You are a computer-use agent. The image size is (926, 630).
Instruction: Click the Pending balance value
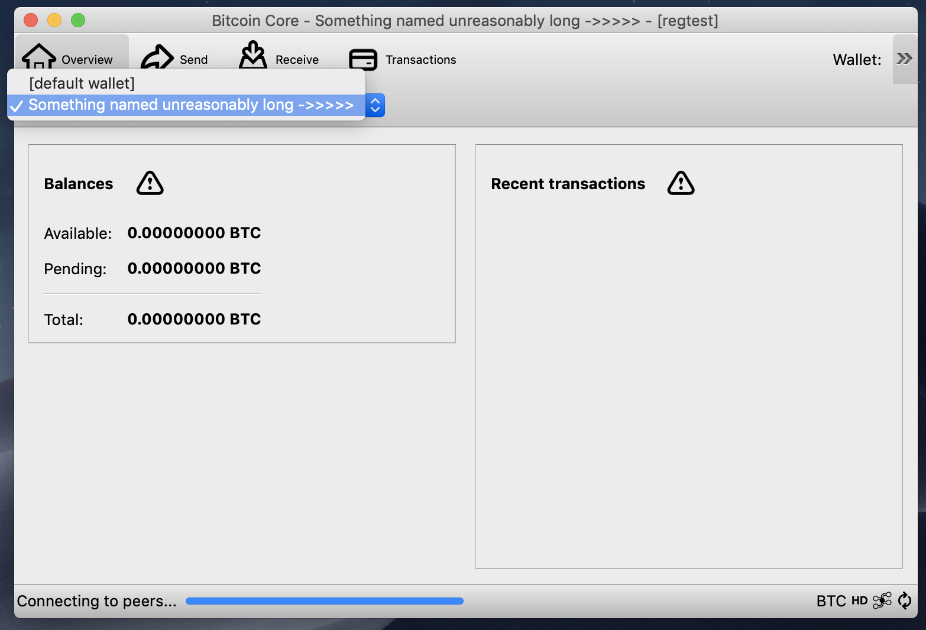pos(194,268)
